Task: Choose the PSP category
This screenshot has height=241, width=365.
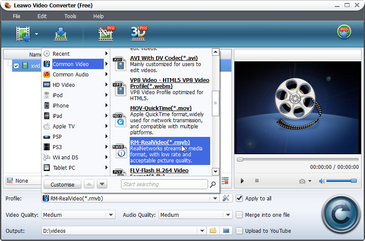Action: pos(76,136)
